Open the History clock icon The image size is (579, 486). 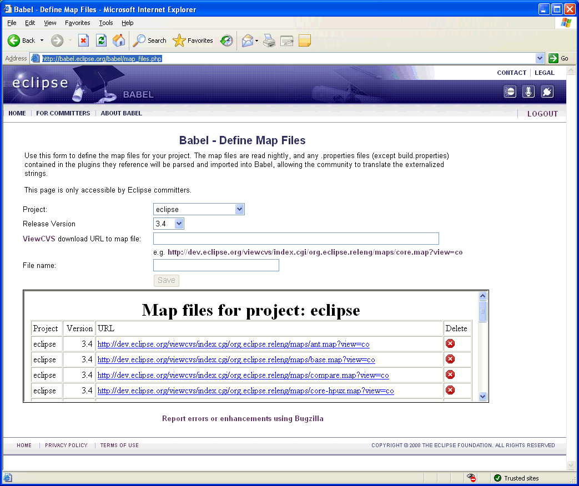point(226,40)
